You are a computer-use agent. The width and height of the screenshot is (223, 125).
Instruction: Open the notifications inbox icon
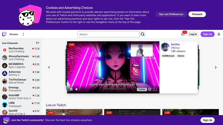coord(183,34)
